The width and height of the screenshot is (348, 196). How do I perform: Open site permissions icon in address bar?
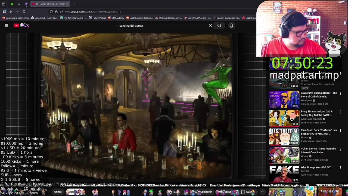(x=61, y=12)
